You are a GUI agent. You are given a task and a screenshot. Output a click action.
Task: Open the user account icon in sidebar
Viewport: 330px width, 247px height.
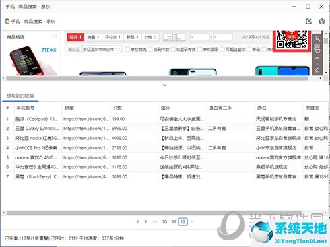tap(317, 39)
